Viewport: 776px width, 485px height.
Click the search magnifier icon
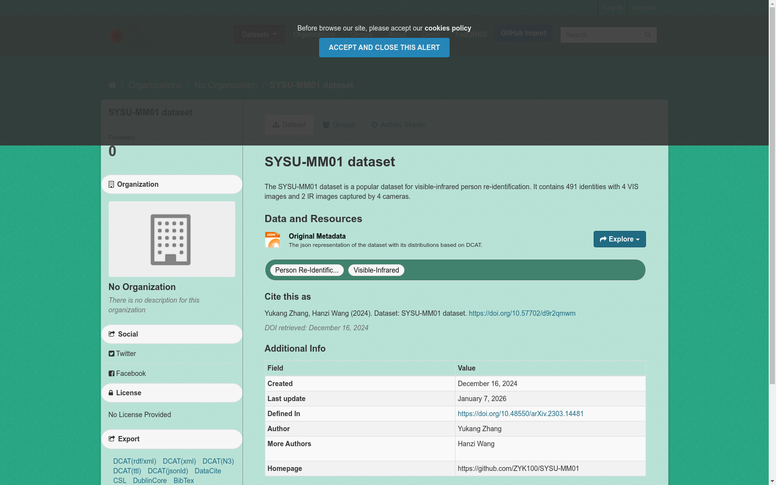tap(648, 35)
